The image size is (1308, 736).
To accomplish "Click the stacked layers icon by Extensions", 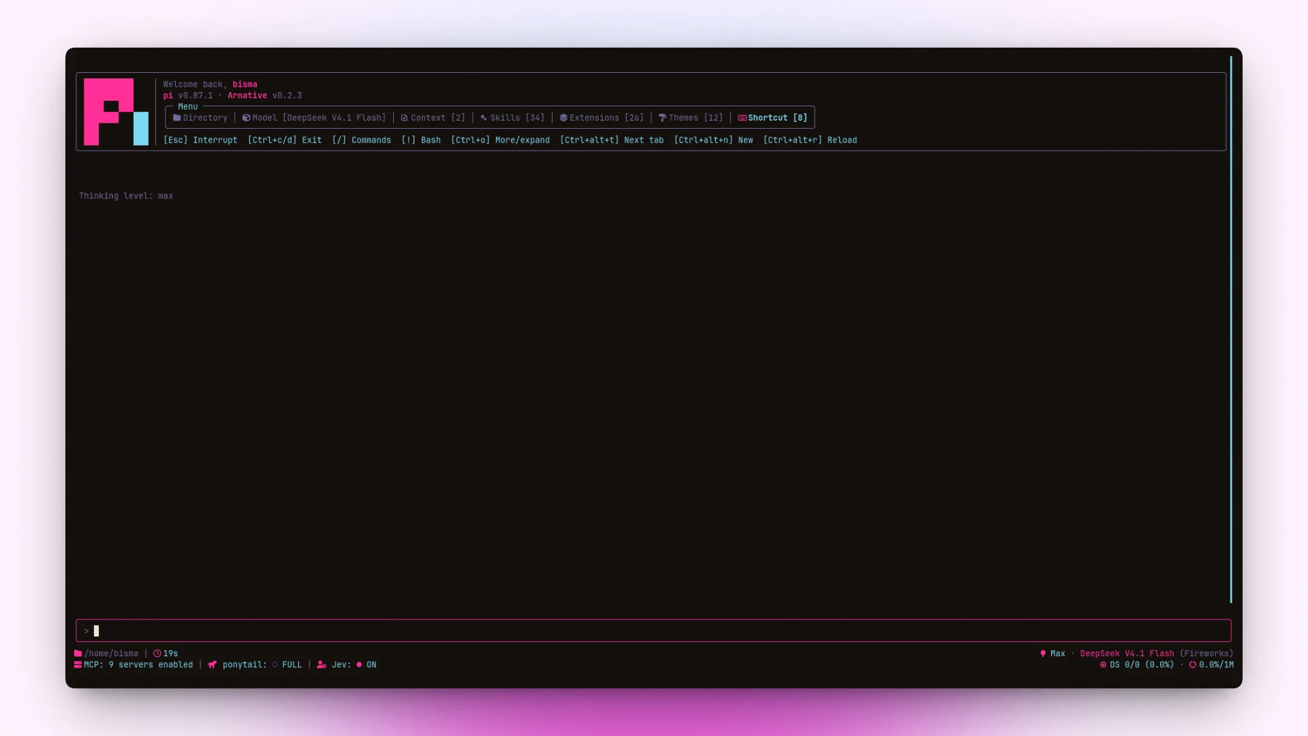I will [x=563, y=118].
